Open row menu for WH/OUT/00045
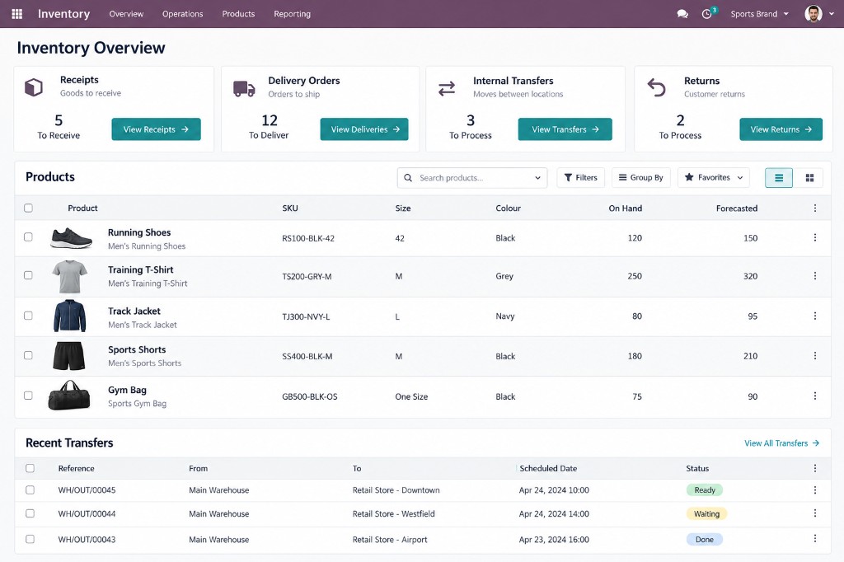This screenshot has width=844, height=562. [x=815, y=489]
